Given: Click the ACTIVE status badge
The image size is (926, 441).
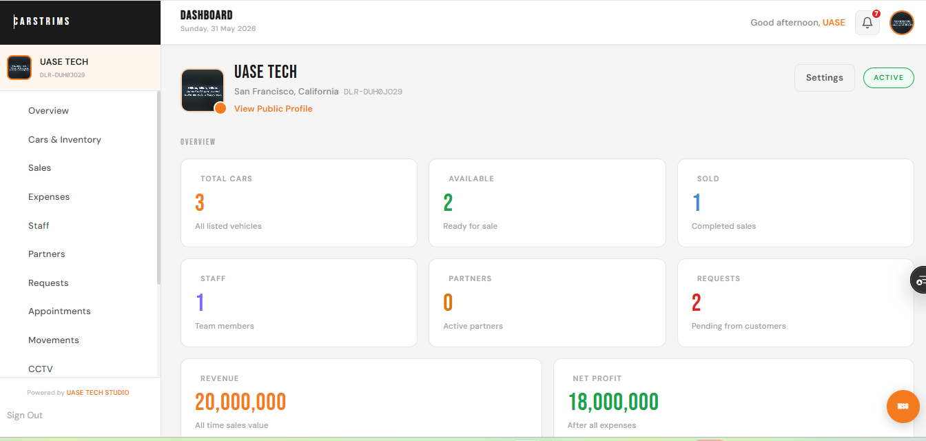Looking at the screenshot, I should point(889,78).
